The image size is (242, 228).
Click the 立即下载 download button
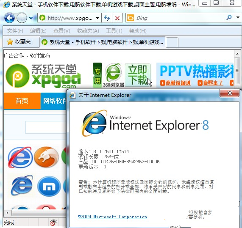click(137, 75)
